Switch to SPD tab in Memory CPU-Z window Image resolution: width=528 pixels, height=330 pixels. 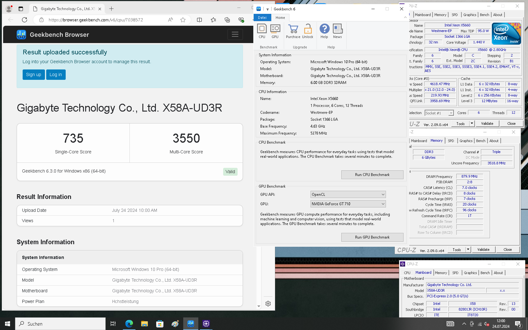point(451,141)
